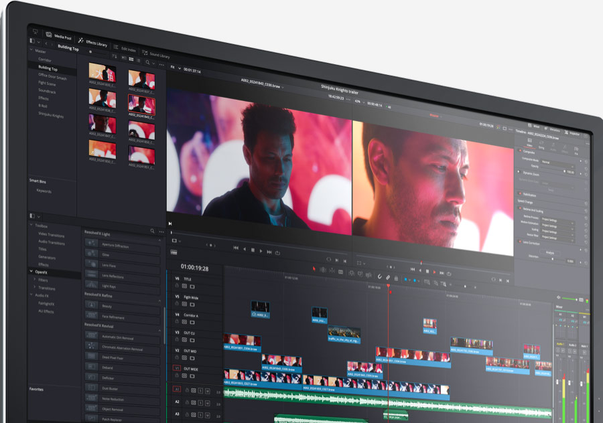603x423 pixels.
Task: Click the flag clip icon
Action: 405,279
